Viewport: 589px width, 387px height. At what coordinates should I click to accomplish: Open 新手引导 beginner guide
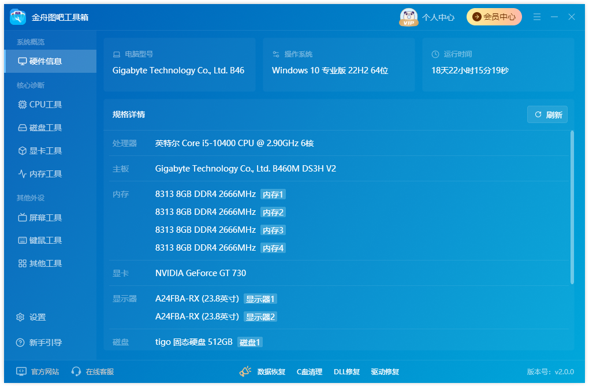39,343
